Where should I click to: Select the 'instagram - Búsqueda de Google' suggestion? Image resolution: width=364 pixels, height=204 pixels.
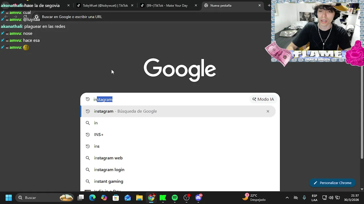pos(178,111)
